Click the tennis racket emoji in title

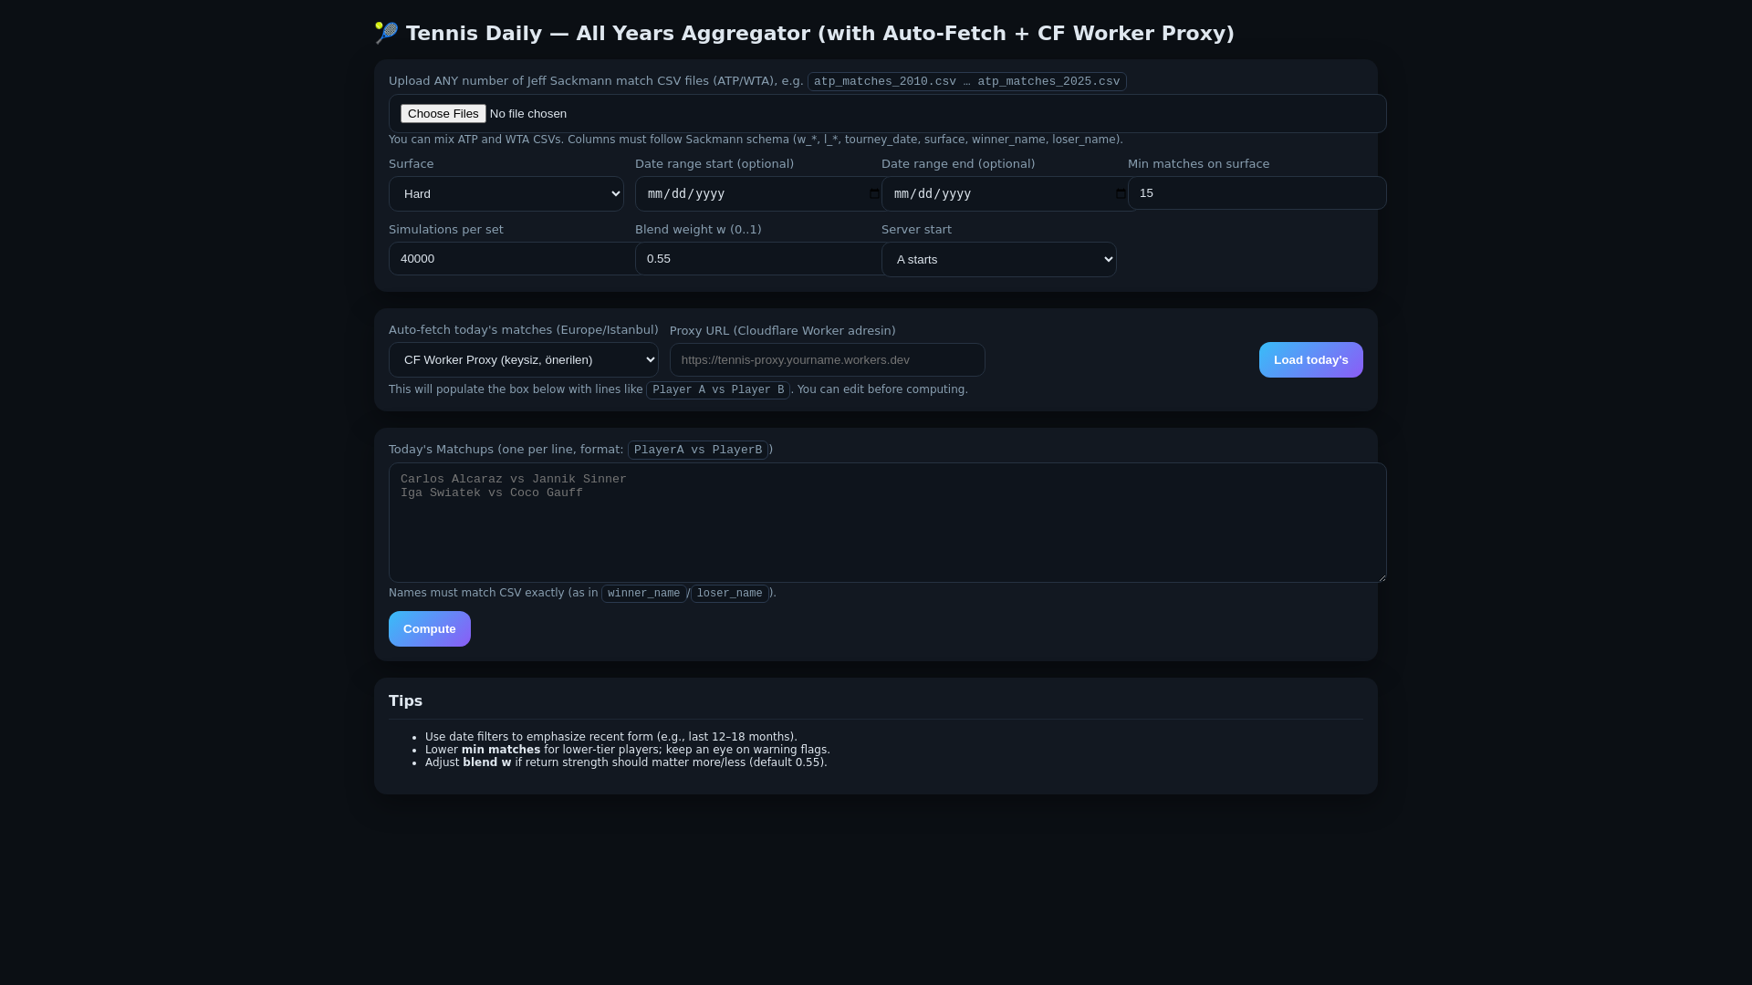click(387, 33)
